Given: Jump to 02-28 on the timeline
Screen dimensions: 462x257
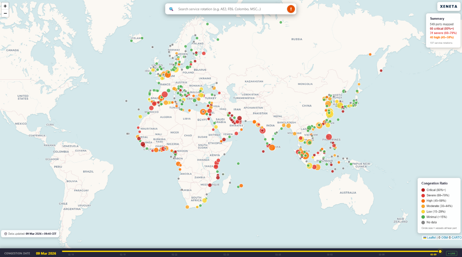Looking at the screenshot, I should click(x=278, y=255).
